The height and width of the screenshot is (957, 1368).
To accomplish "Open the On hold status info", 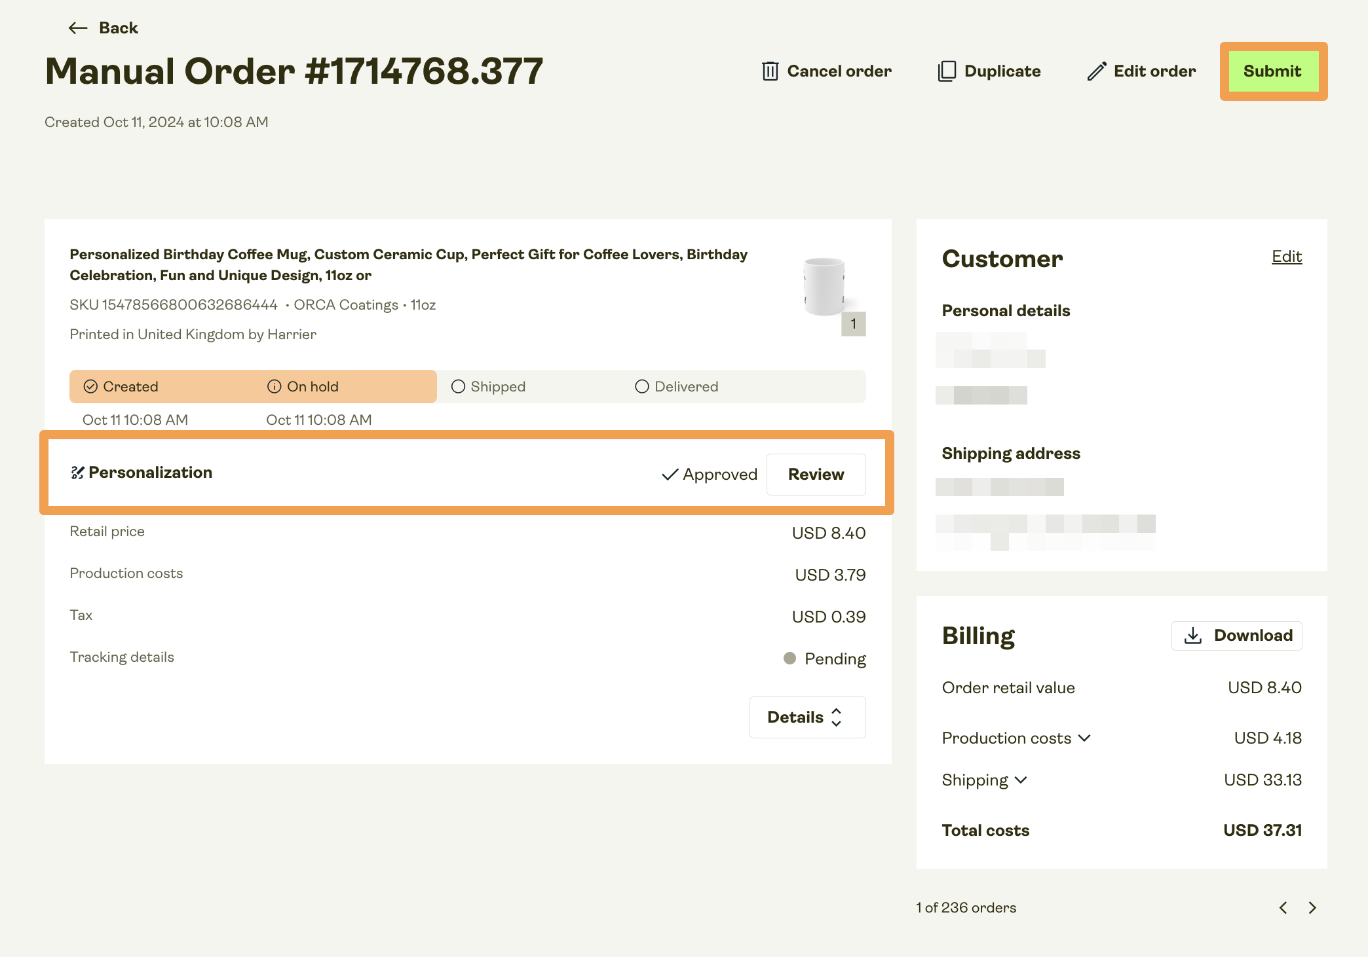I will point(275,386).
